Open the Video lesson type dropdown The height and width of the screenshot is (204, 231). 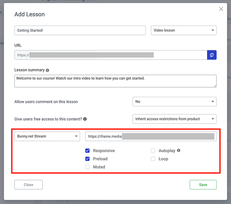tap(184, 30)
